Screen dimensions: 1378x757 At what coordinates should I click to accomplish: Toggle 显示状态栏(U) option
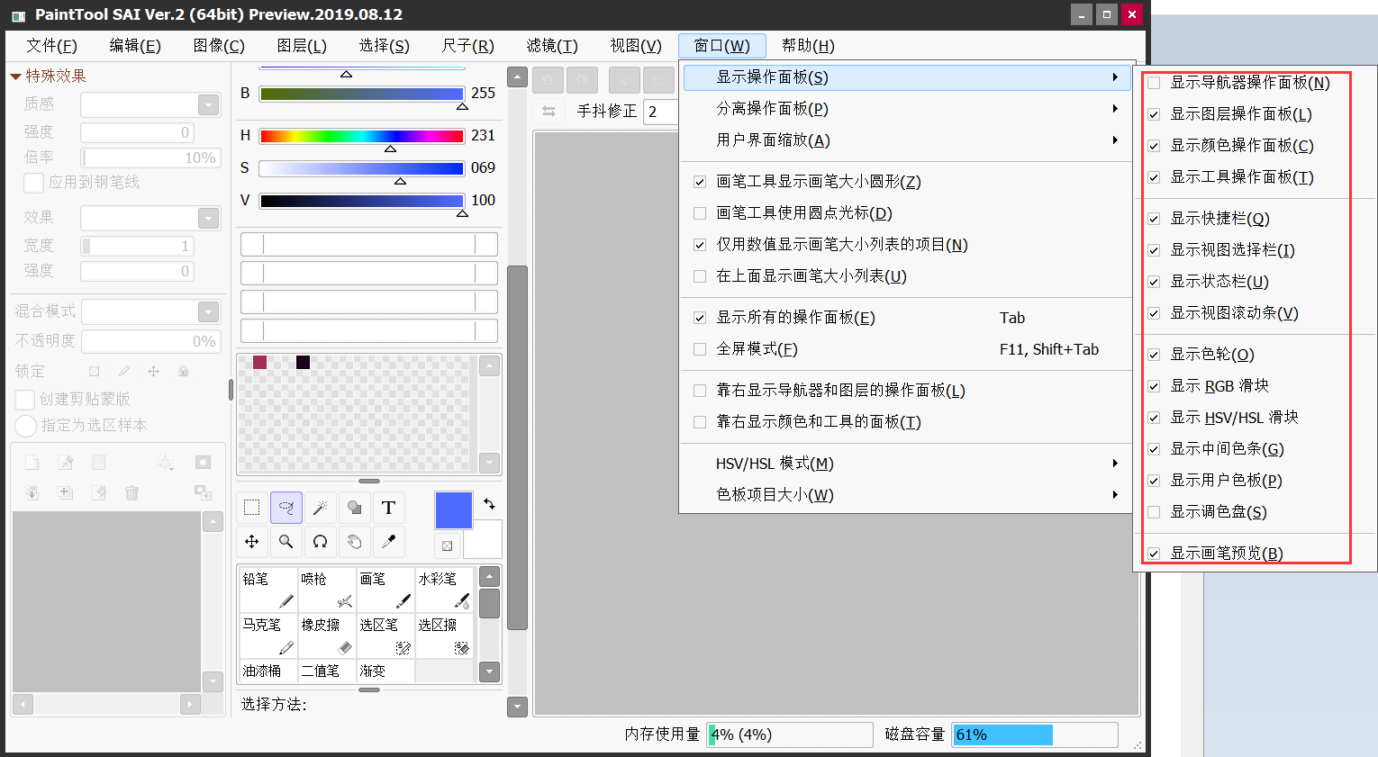1154,282
